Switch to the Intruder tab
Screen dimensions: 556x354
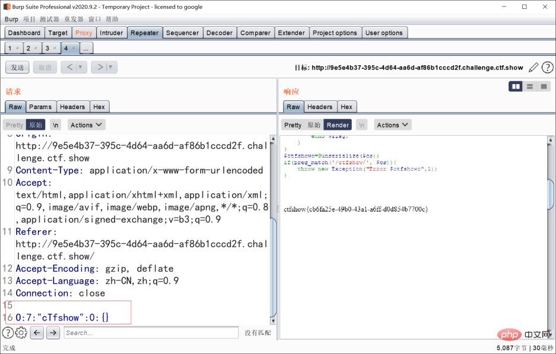pos(112,33)
